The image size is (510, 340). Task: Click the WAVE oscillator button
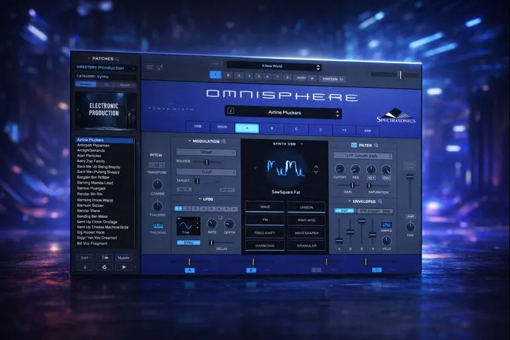pos(265,207)
